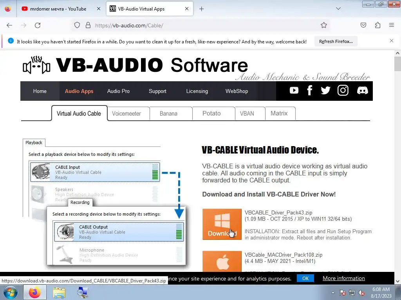
Task: Open the More information cookie link
Action: coord(344,278)
